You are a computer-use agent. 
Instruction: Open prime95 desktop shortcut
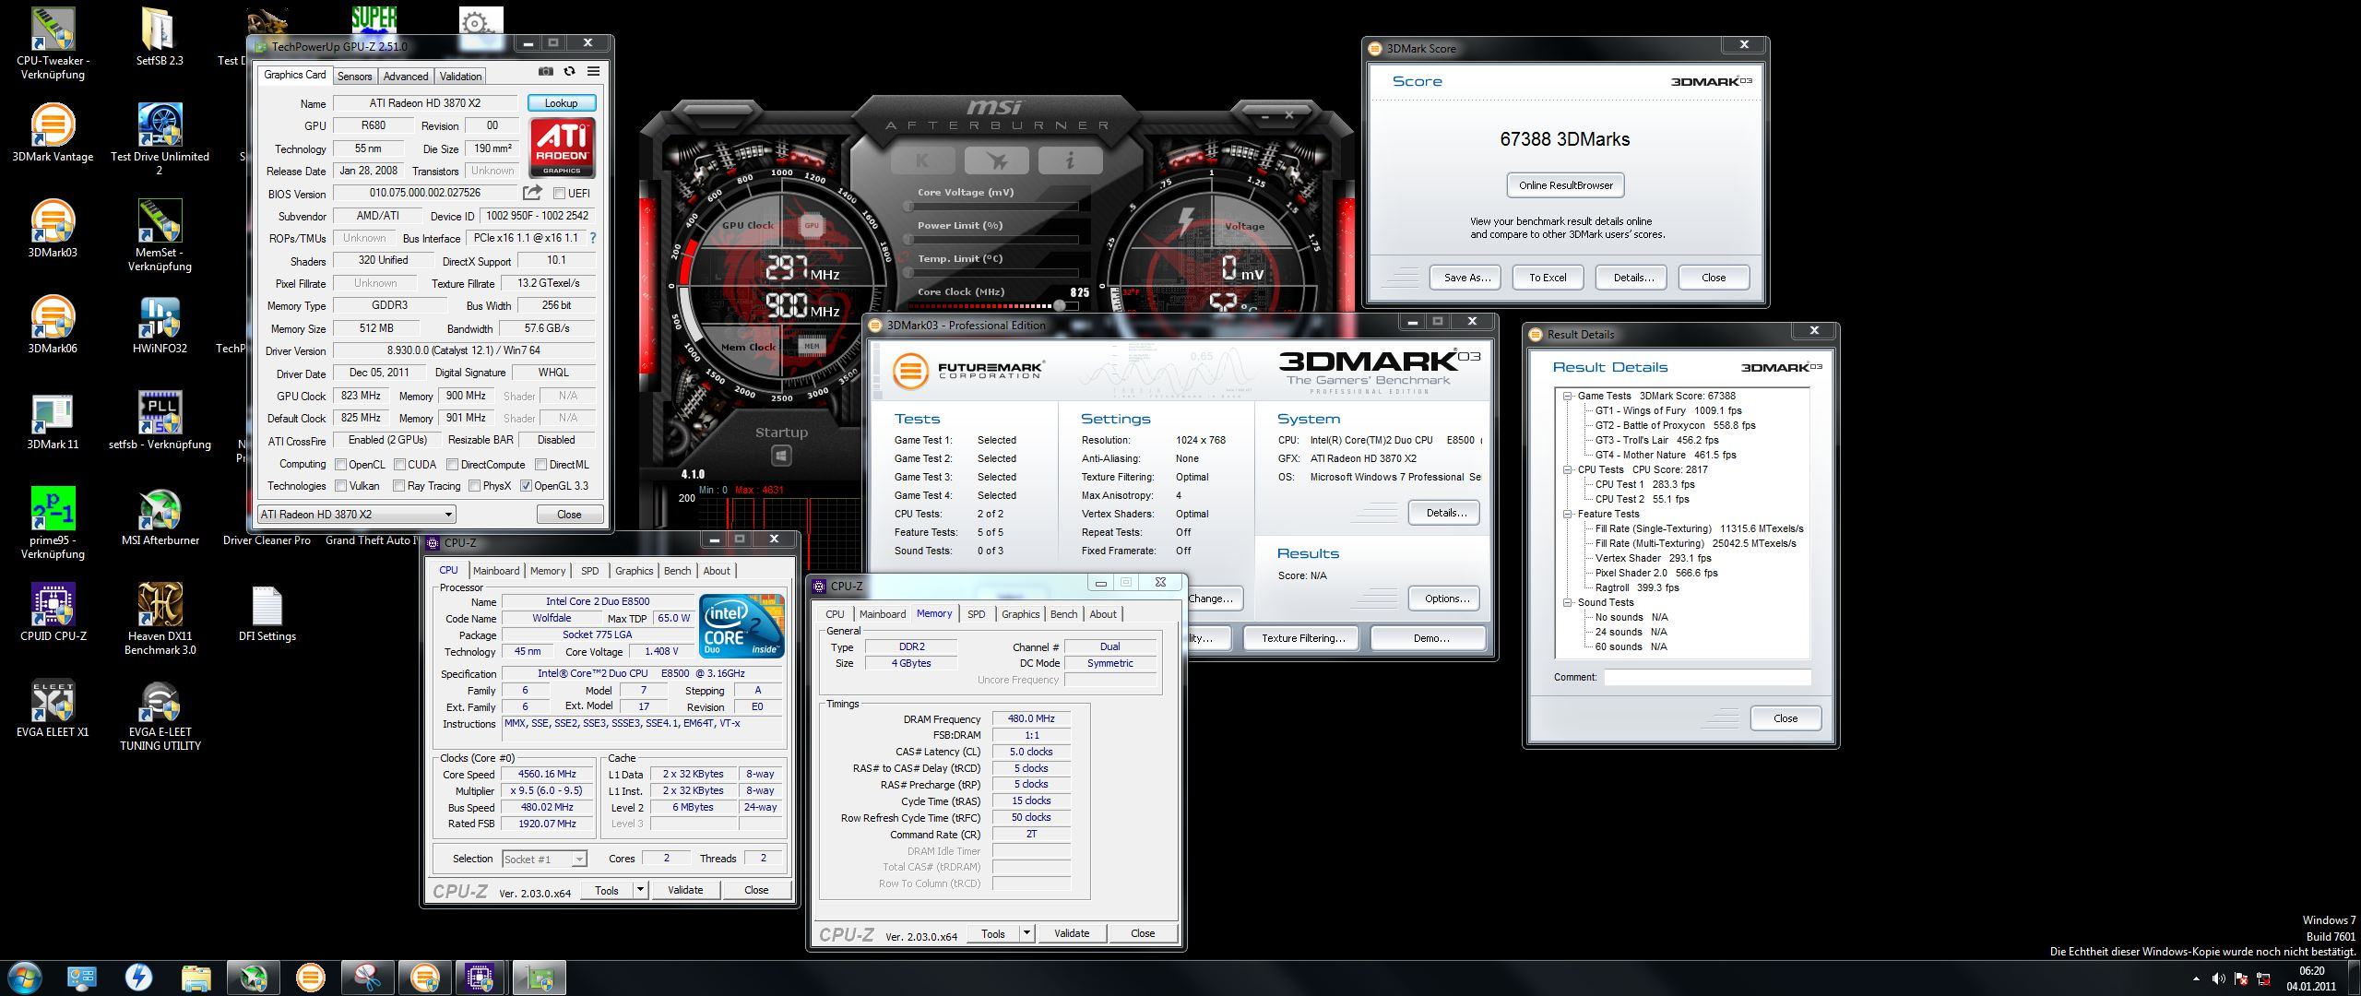tap(53, 522)
